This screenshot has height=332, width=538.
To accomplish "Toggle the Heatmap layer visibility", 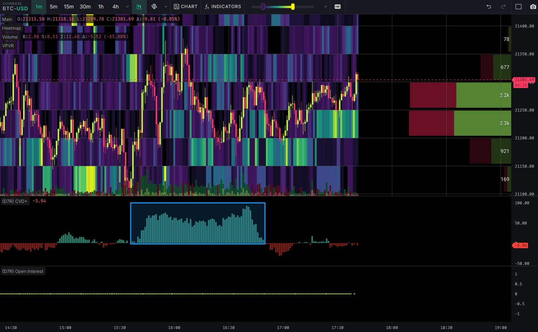I will point(11,28).
